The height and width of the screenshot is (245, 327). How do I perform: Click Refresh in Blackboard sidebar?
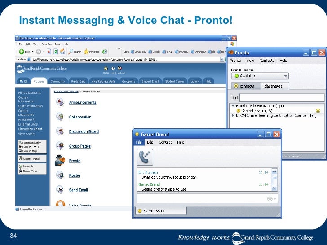pos(28,166)
